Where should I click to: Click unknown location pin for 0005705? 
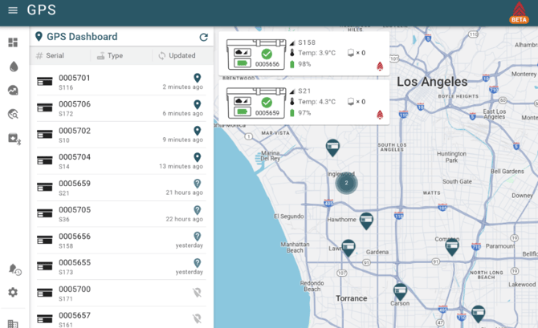tap(198, 210)
